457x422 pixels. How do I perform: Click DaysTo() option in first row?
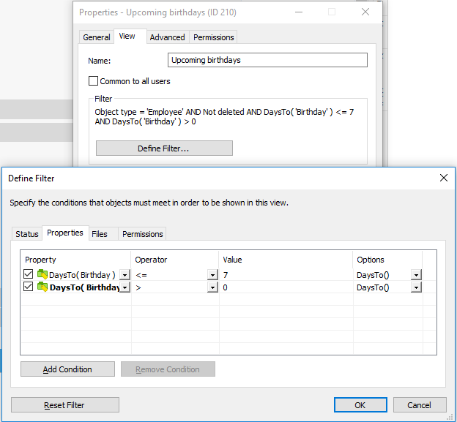[373, 275]
